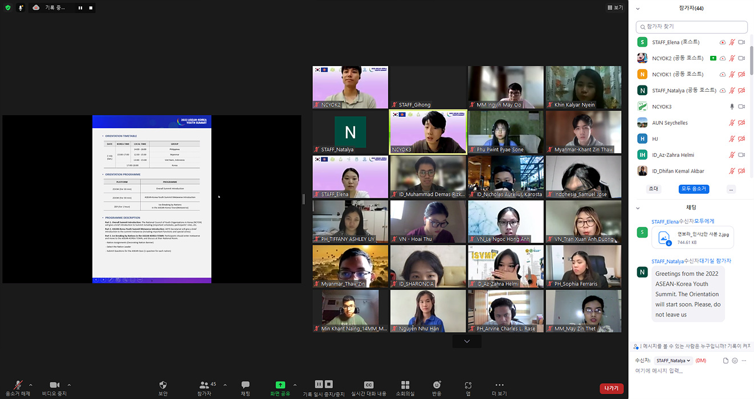Open the Security (보안) shield icon
This screenshot has height=399, width=754.
click(x=163, y=386)
